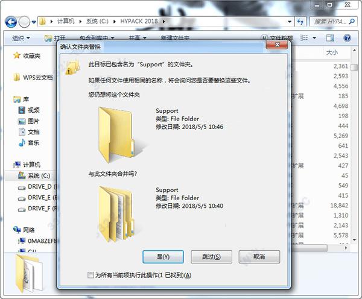This screenshot has height=299, width=362.
Task: Open the view options dropdown arrow
Action: click(314, 38)
